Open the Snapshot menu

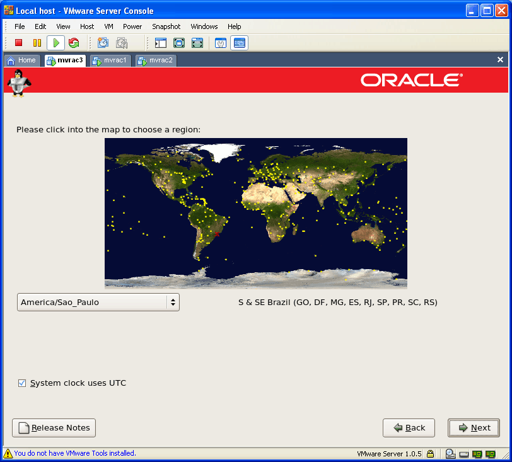[166, 26]
